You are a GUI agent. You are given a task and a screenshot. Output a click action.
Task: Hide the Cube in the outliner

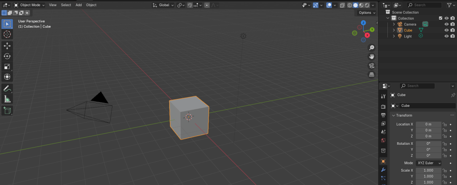[446, 30]
